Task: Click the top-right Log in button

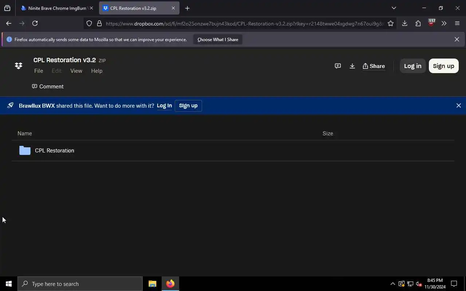Action: (x=412, y=66)
